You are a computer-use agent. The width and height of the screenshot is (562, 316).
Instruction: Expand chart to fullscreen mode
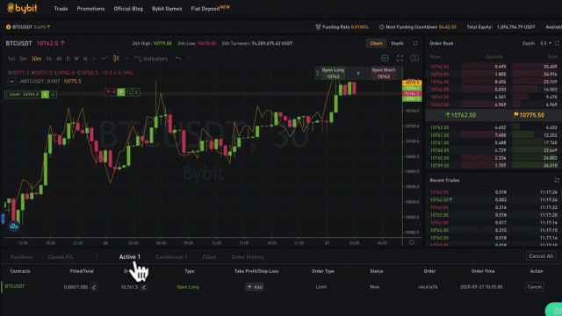(400, 59)
